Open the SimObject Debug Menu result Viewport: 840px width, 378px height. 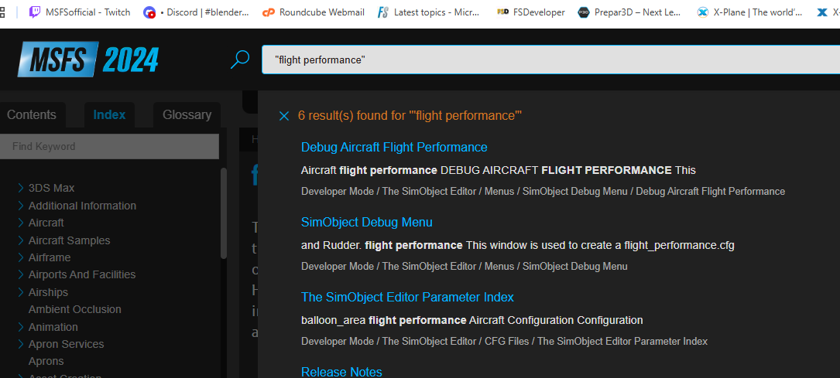coord(366,222)
